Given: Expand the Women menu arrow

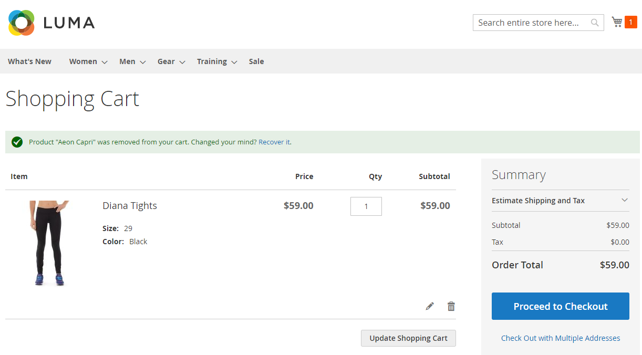Looking at the screenshot, I should pos(105,62).
